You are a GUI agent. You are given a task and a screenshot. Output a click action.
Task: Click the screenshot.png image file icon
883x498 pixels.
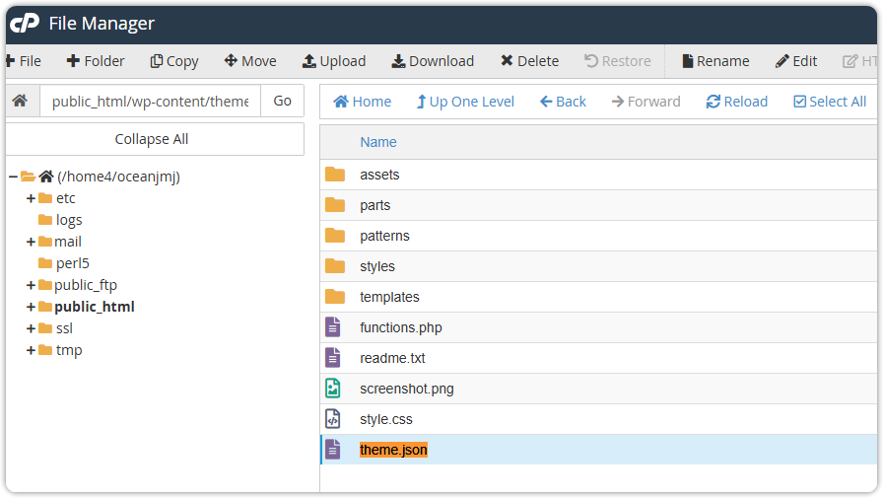334,389
